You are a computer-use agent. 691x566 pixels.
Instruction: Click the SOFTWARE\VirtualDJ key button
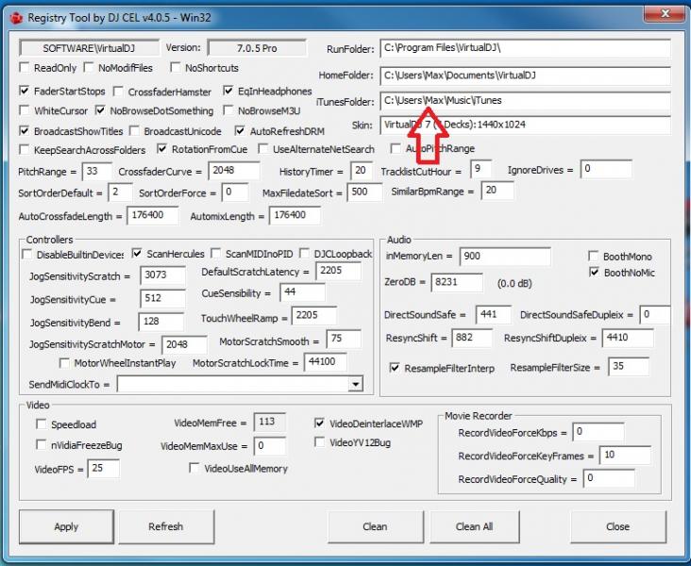(89, 48)
